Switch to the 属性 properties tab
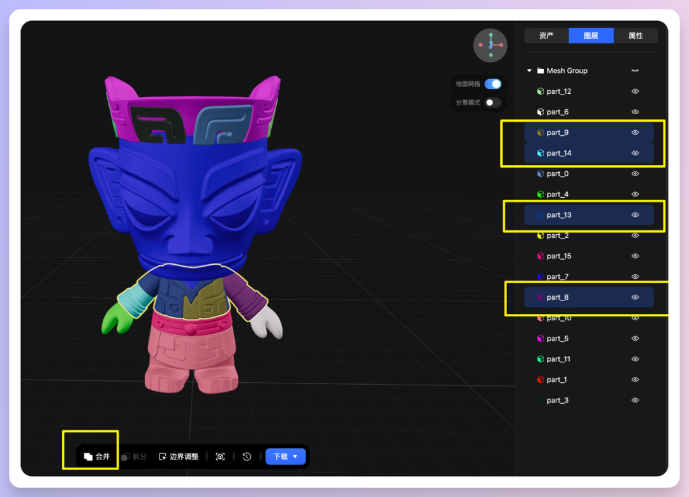The height and width of the screenshot is (497, 689). coord(635,36)
